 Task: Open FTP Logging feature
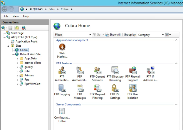coord(62,90)
